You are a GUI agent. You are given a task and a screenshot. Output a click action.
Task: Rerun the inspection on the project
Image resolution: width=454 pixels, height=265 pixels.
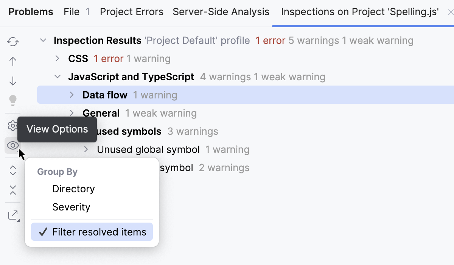[x=12, y=42]
